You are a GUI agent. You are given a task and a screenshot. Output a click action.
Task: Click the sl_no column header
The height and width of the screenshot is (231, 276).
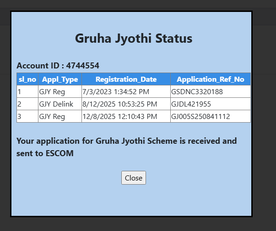pyautogui.click(x=27, y=79)
